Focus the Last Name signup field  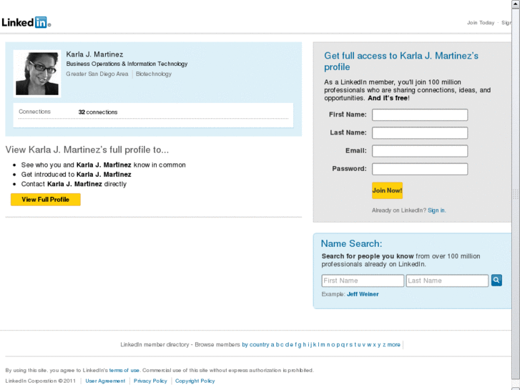point(420,133)
